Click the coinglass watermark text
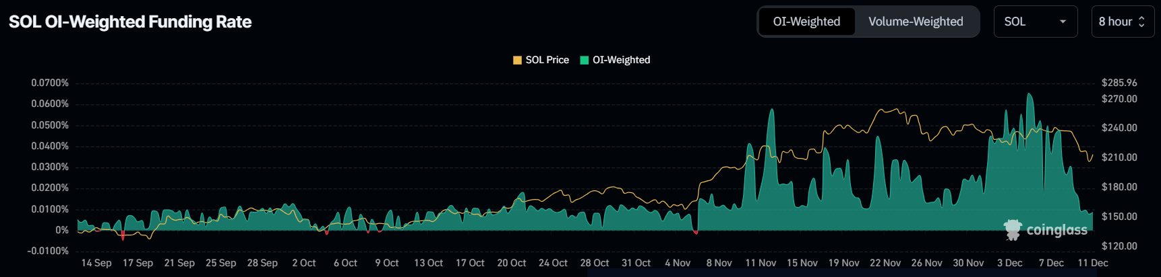This screenshot has height=277, width=1161. (1056, 230)
